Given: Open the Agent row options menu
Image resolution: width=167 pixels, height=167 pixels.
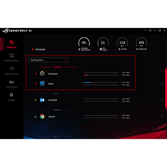Looking at the screenshot, I should pos(162,83).
